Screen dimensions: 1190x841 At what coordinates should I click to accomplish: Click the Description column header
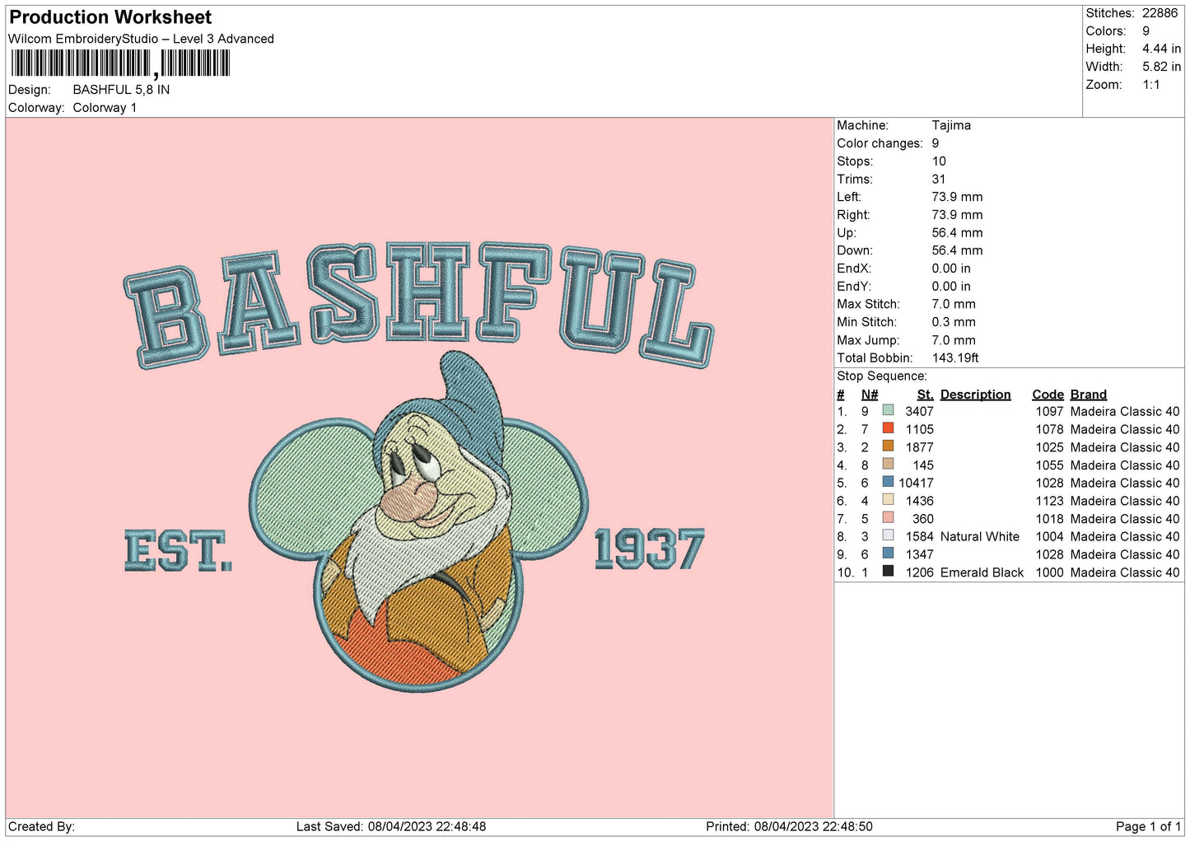pos(975,395)
